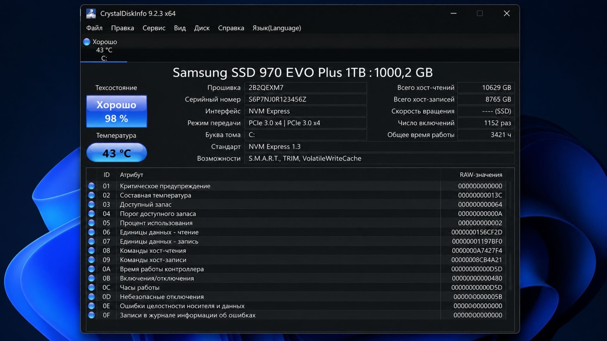Click the blue status orb beside Хорошо disk tab
Viewport: 607px width, 341px height.
click(87, 42)
